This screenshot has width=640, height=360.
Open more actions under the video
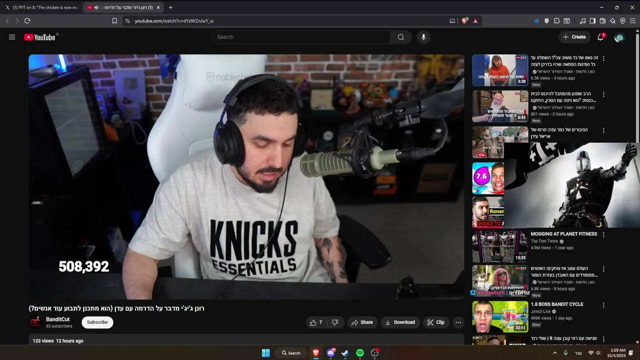pyautogui.click(x=458, y=322)
